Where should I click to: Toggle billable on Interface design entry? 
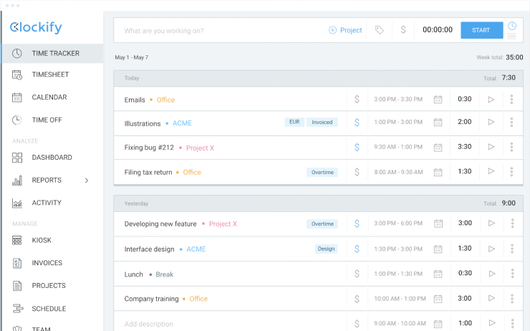(x=357, y=249)
